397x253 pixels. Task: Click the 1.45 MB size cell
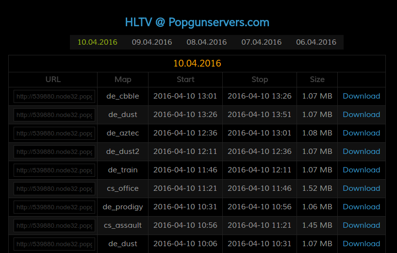click(x=317, y=226)
